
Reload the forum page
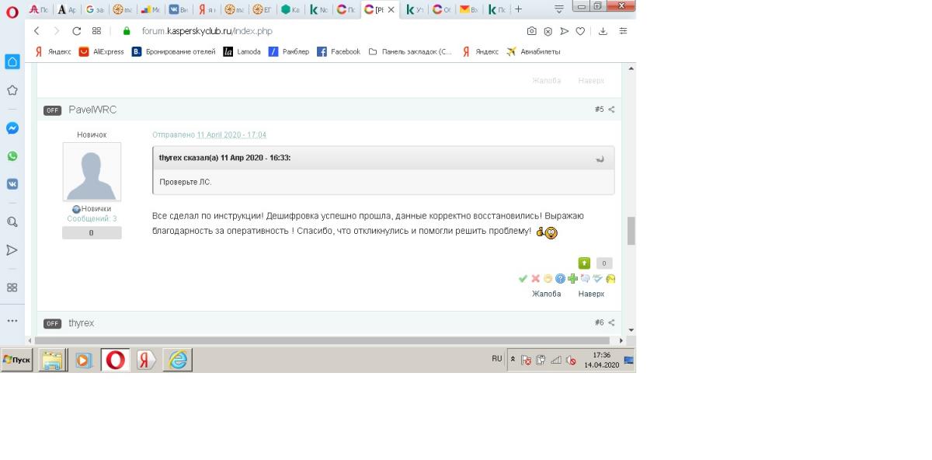click(x=76, y=31)
